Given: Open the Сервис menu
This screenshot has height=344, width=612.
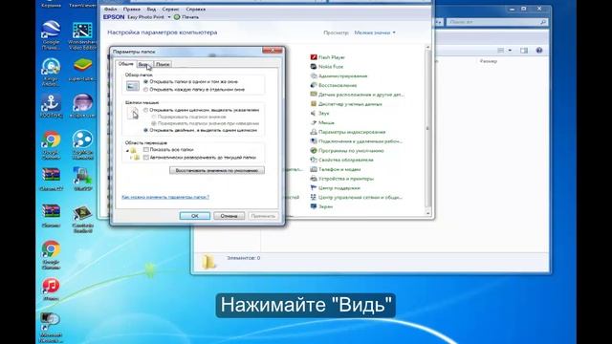Looking at the screenshot, I should click(x=170, y=9).
